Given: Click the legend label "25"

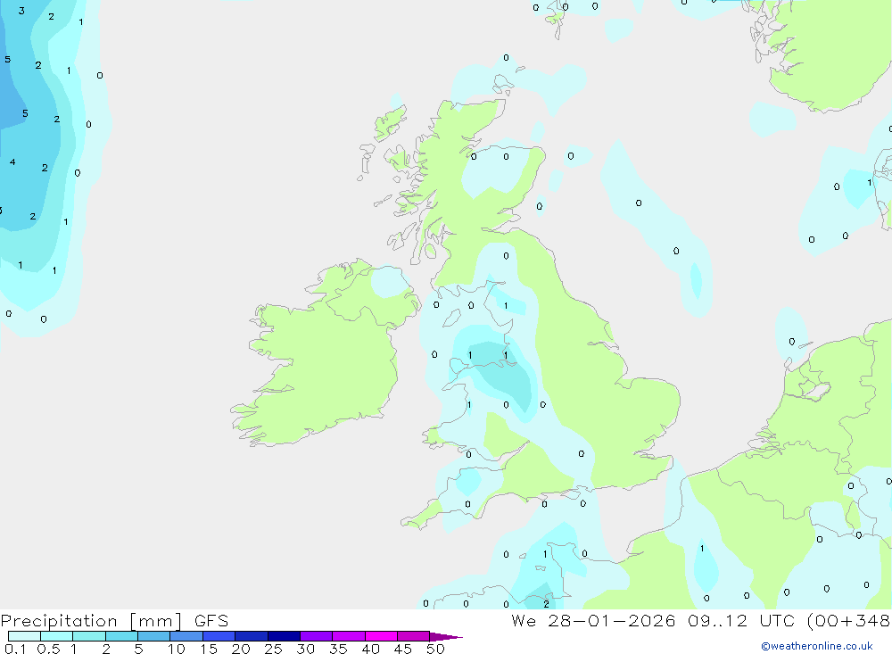Looking at the screenshot, I should point(274,649).
